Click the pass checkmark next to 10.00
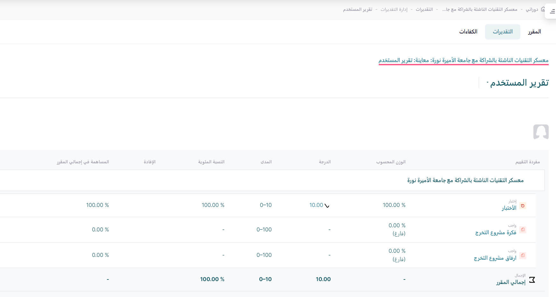The width and height of the screenshot is (556, 297). (327, 206)
